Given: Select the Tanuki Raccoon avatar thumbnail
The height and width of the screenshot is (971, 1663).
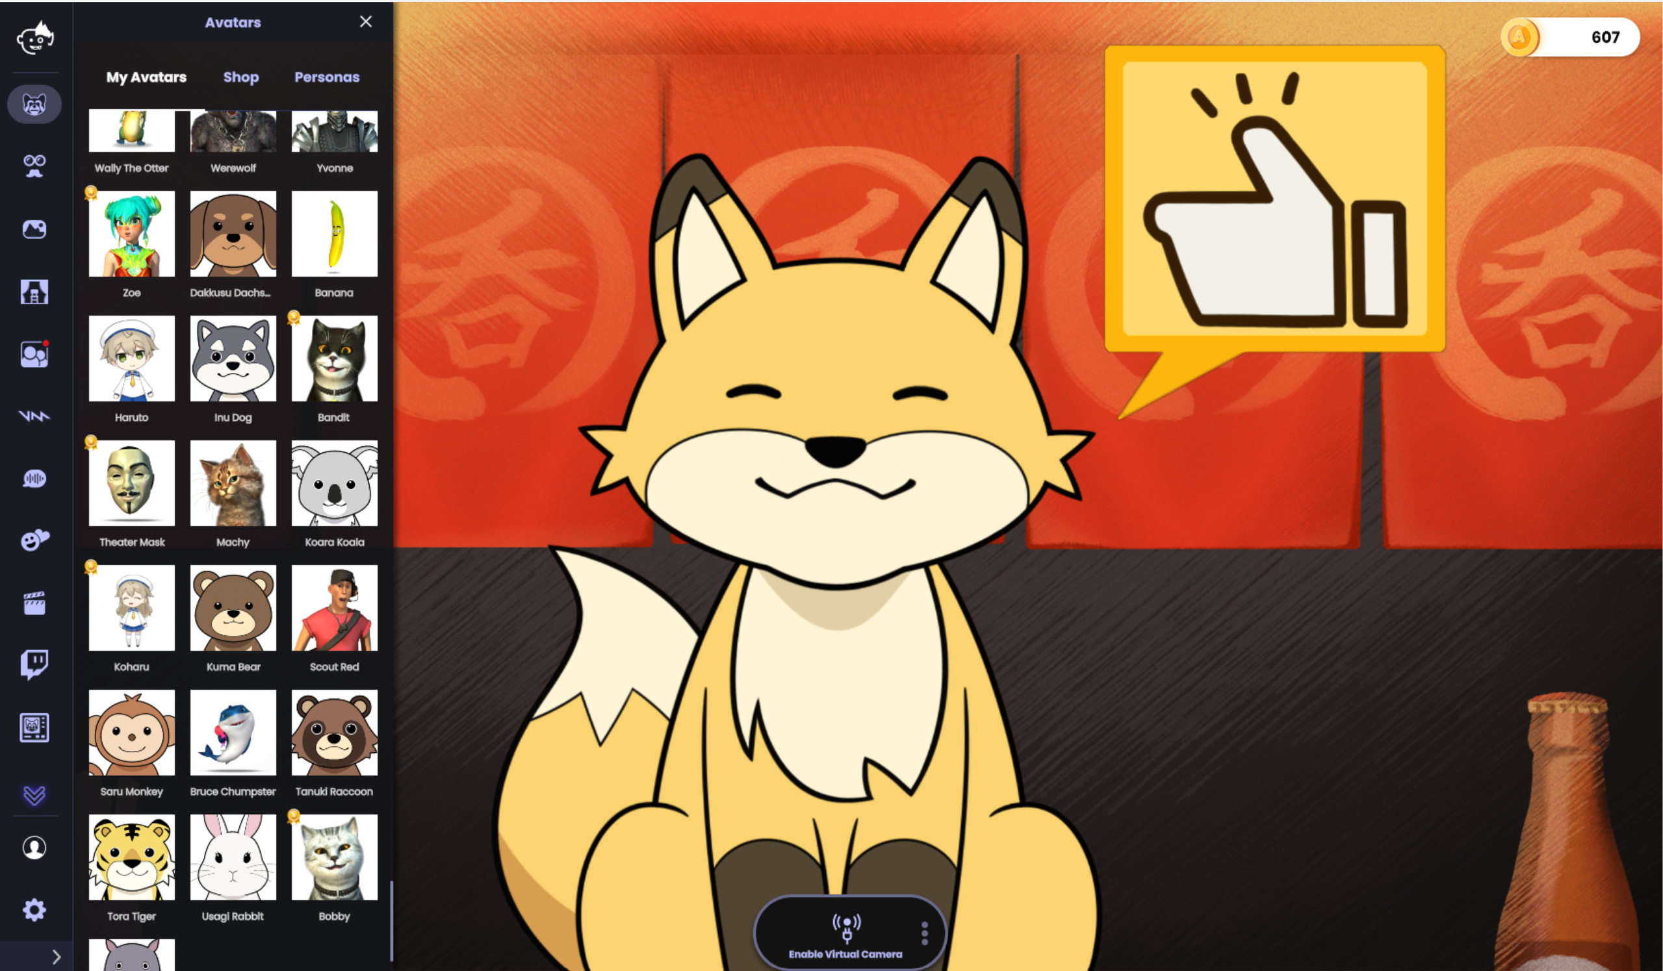Looking at the screenshot, I should click(335, 732).
